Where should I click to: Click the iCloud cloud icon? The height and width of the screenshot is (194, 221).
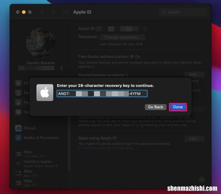18,128
